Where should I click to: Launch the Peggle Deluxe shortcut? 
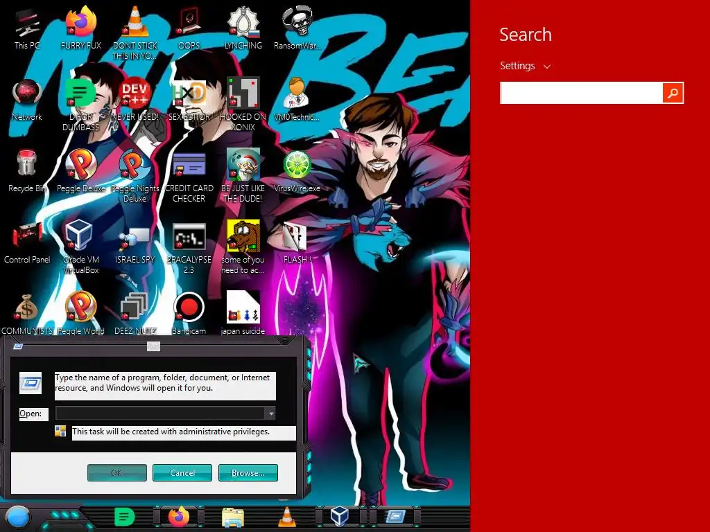[80, 171]
